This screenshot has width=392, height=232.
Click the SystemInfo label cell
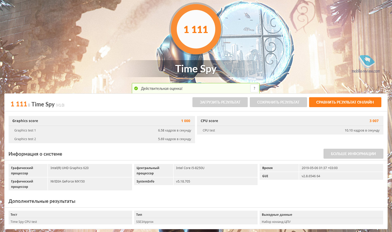pyautogui.click(x=153, y=181)
